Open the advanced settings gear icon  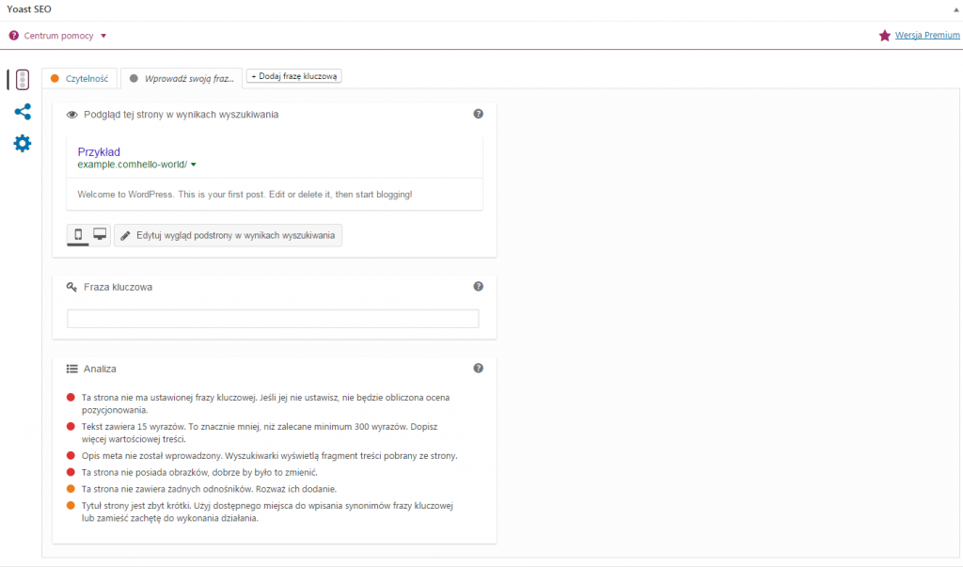(23, 144)
